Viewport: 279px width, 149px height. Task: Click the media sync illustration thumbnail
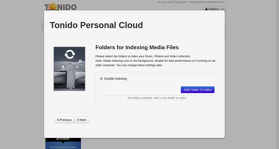coord(69,69)
